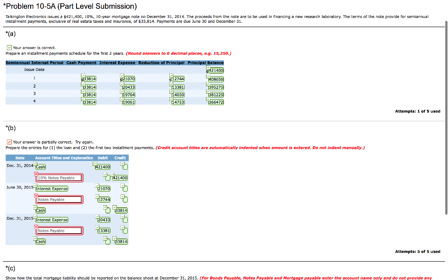Click the red X beside the Dec 31, 2015 Notes Payable field

(x=36, y=226)
